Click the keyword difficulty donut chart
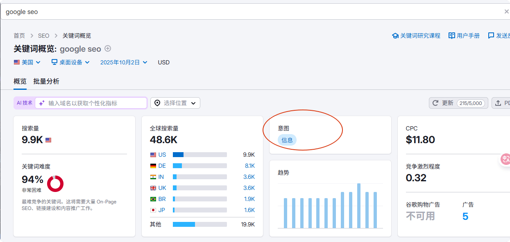Viewport: 510px width, 242px height. point(55,183)
